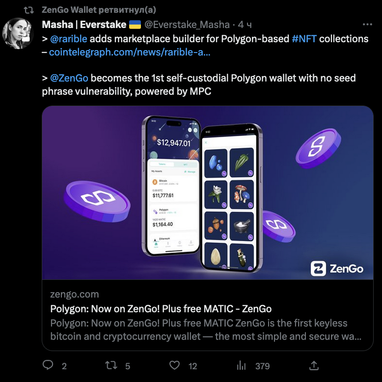Viewport: 382px width, 382px height.
Task: Click the zengo.com domain in the card
Action: coord(74,294)
